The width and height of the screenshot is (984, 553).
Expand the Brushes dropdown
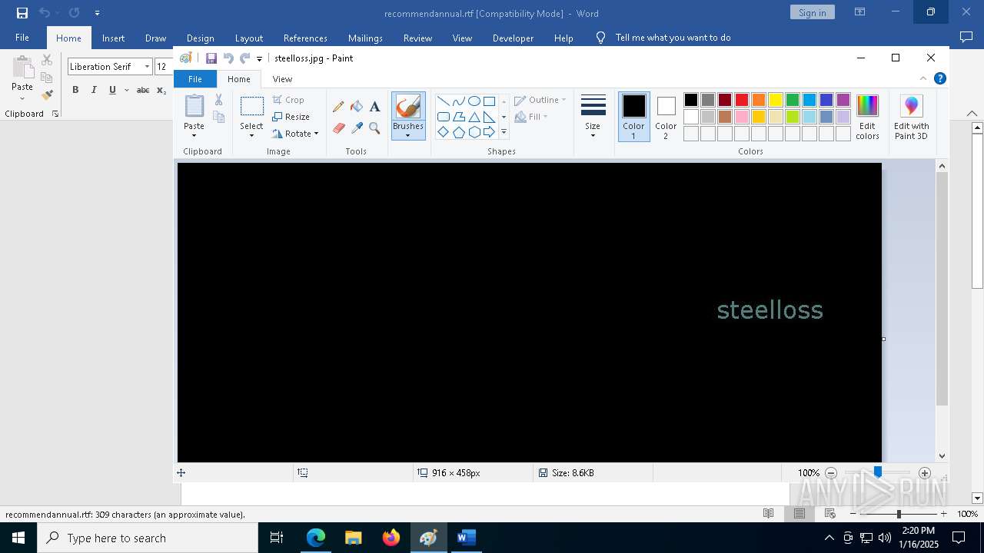coord(407,131)
